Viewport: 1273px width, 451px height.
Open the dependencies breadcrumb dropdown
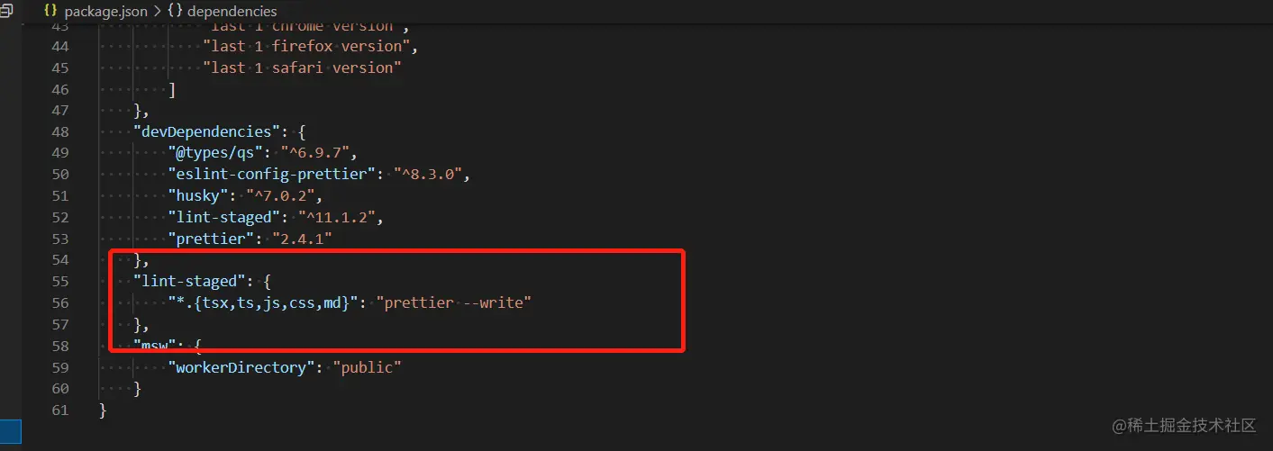232,11
